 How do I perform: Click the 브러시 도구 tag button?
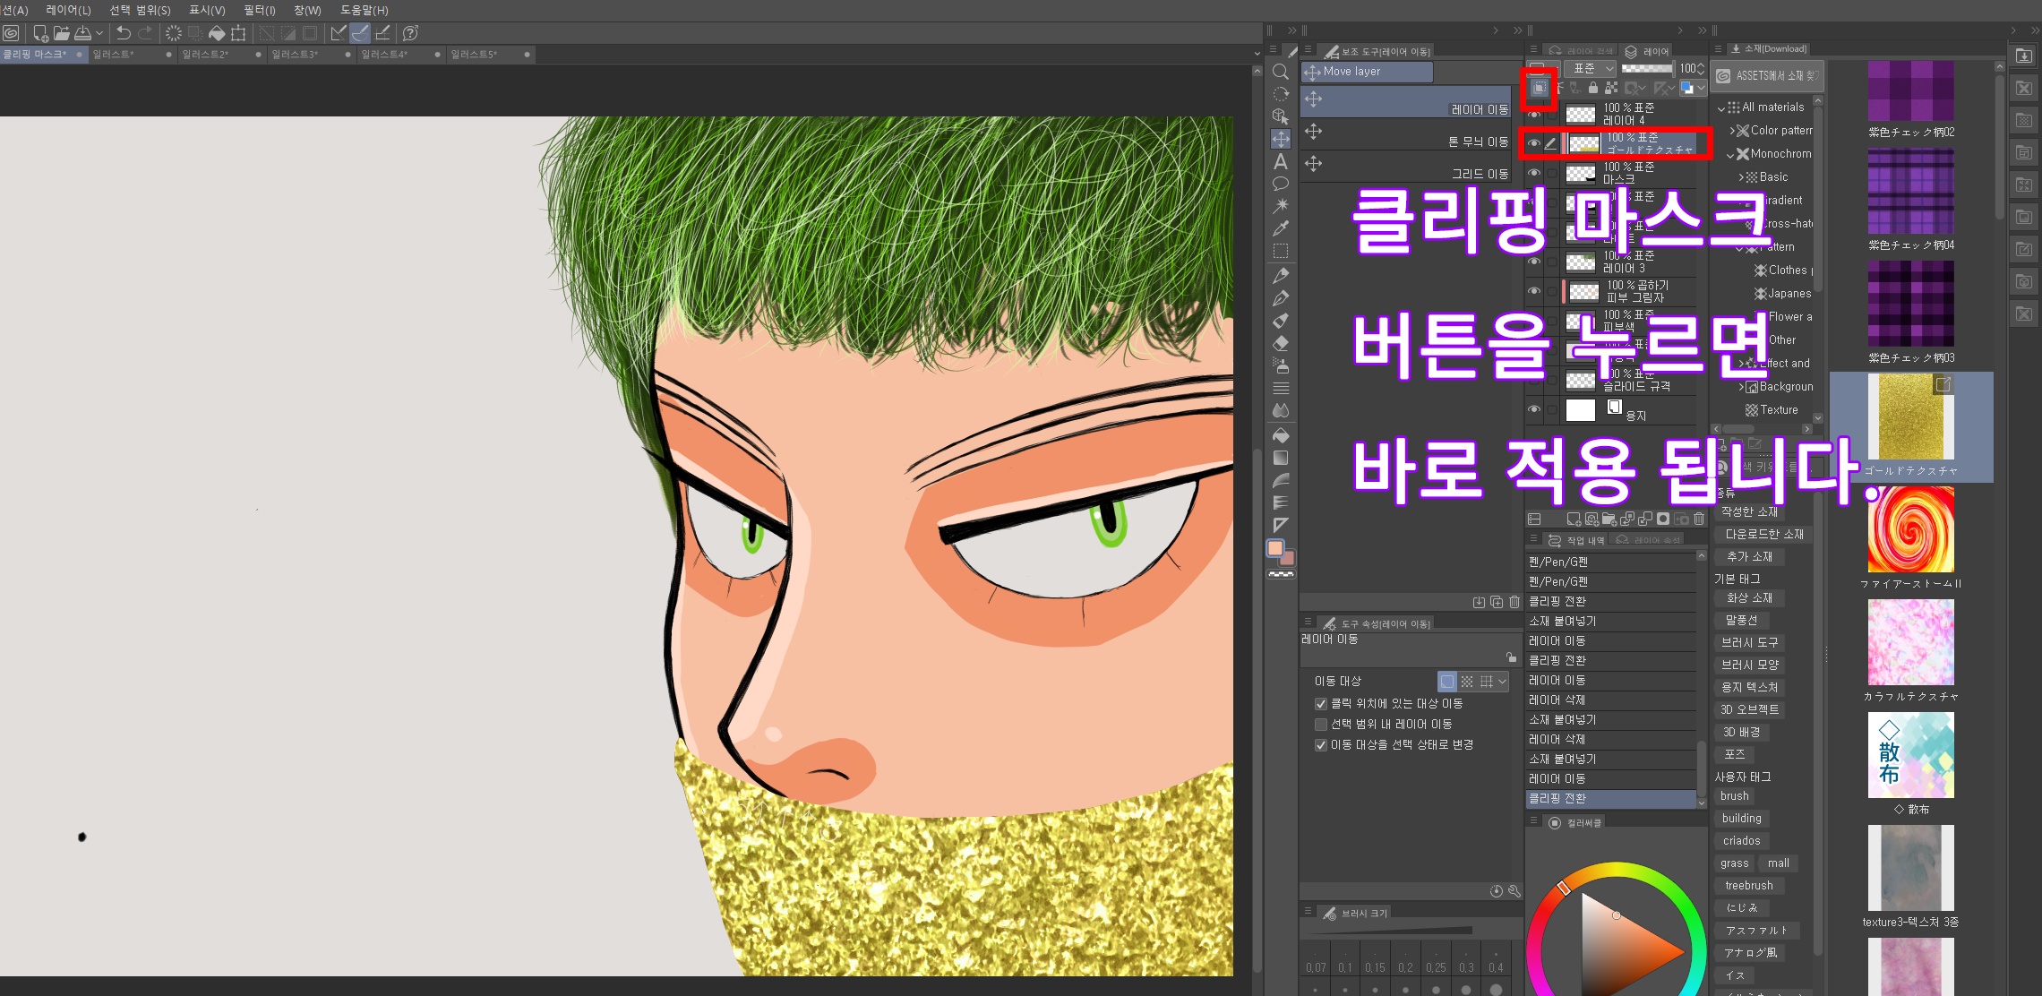pos(1748,642)
